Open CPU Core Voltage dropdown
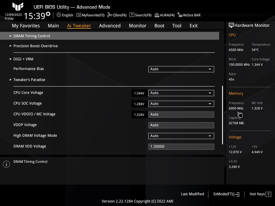Viewport: 275px width, 206px height. (181, 93)
